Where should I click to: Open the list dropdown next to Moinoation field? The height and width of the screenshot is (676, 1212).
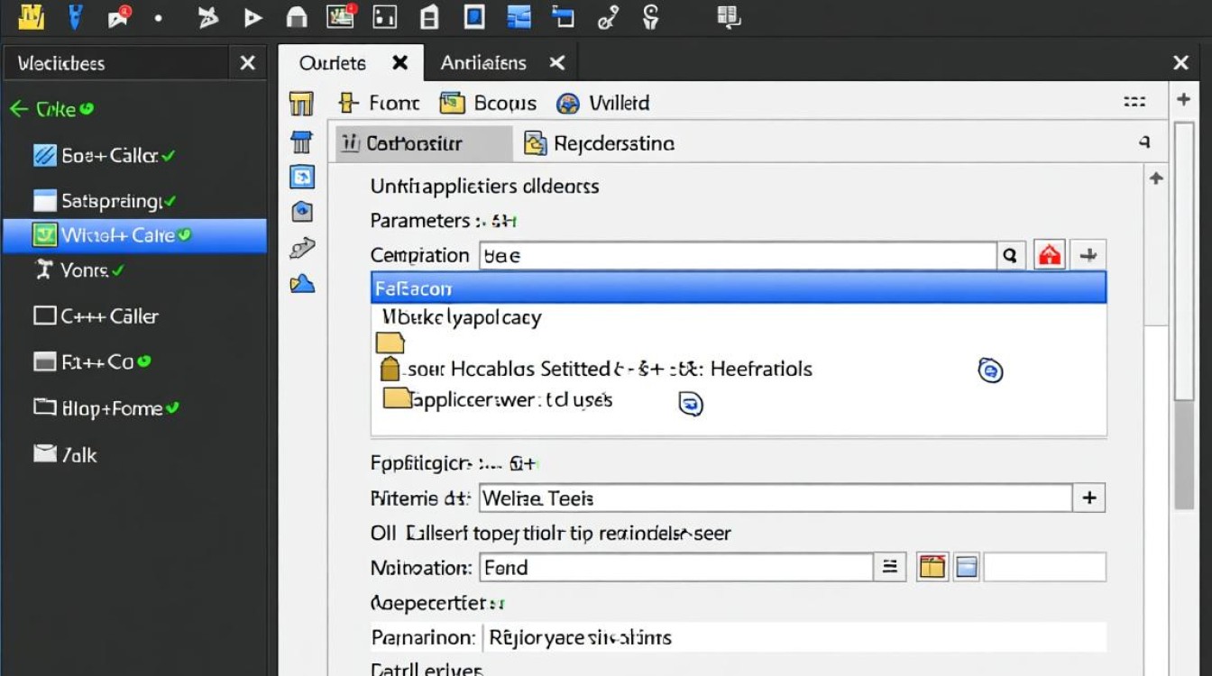tap(889, 567)
